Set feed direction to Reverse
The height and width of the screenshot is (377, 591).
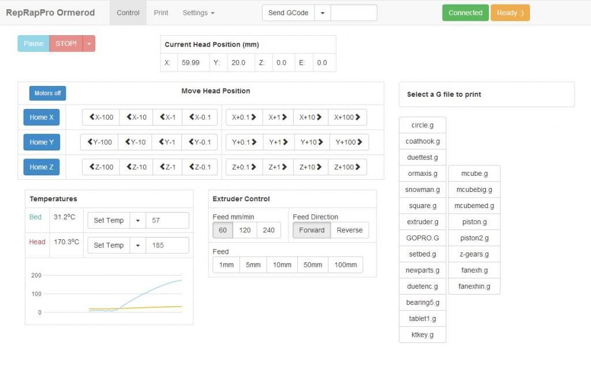[x=350, y=230]
